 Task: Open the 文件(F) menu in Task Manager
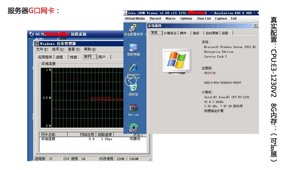coord(42,49)
